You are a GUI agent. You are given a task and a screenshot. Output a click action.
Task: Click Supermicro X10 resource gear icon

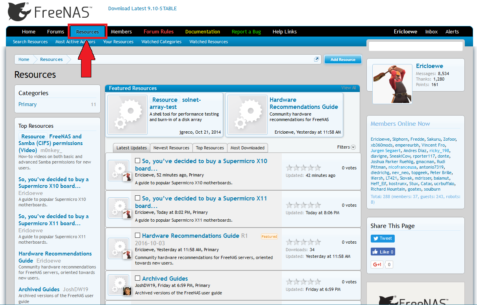tap(118, 171)
